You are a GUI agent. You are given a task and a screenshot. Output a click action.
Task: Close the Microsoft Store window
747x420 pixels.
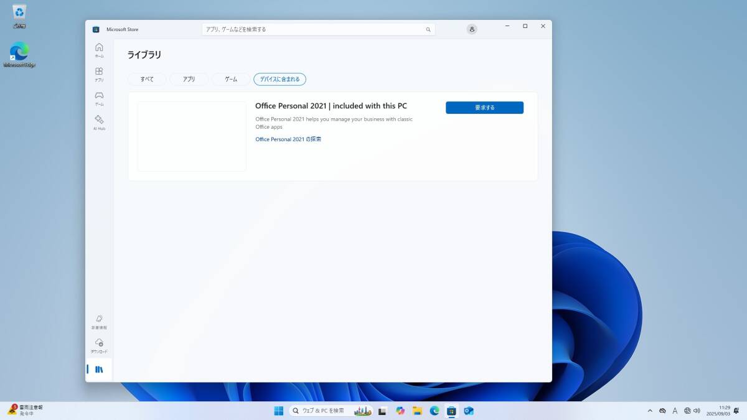543,26
